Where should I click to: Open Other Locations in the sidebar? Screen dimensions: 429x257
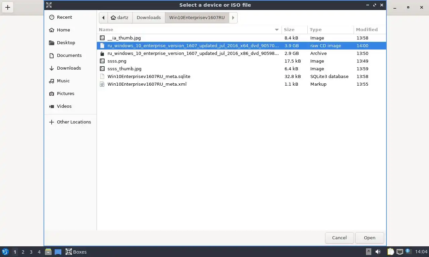pyautogui.click(x=70, y=122)
